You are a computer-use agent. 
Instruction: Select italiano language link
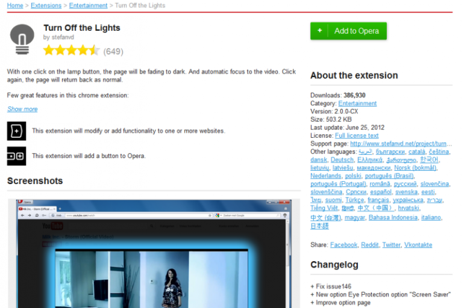tap(431, 217)
